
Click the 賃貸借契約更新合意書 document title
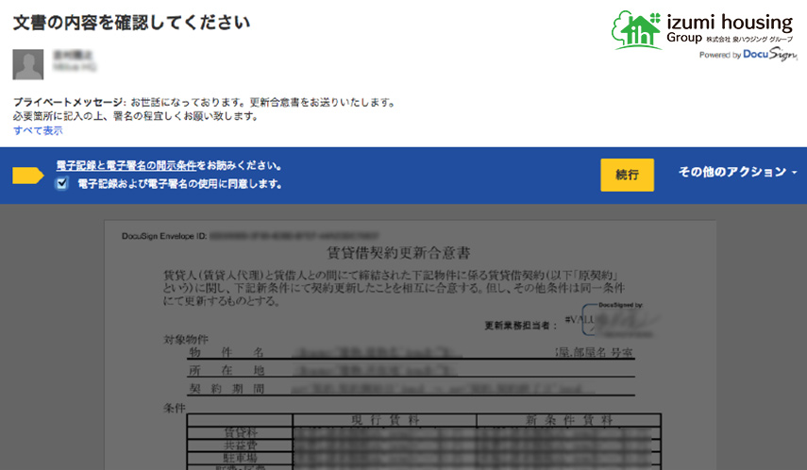(397, 253)
